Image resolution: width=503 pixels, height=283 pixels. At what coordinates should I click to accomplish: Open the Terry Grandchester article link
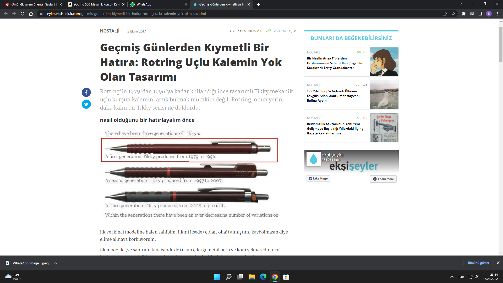[335, 63]
